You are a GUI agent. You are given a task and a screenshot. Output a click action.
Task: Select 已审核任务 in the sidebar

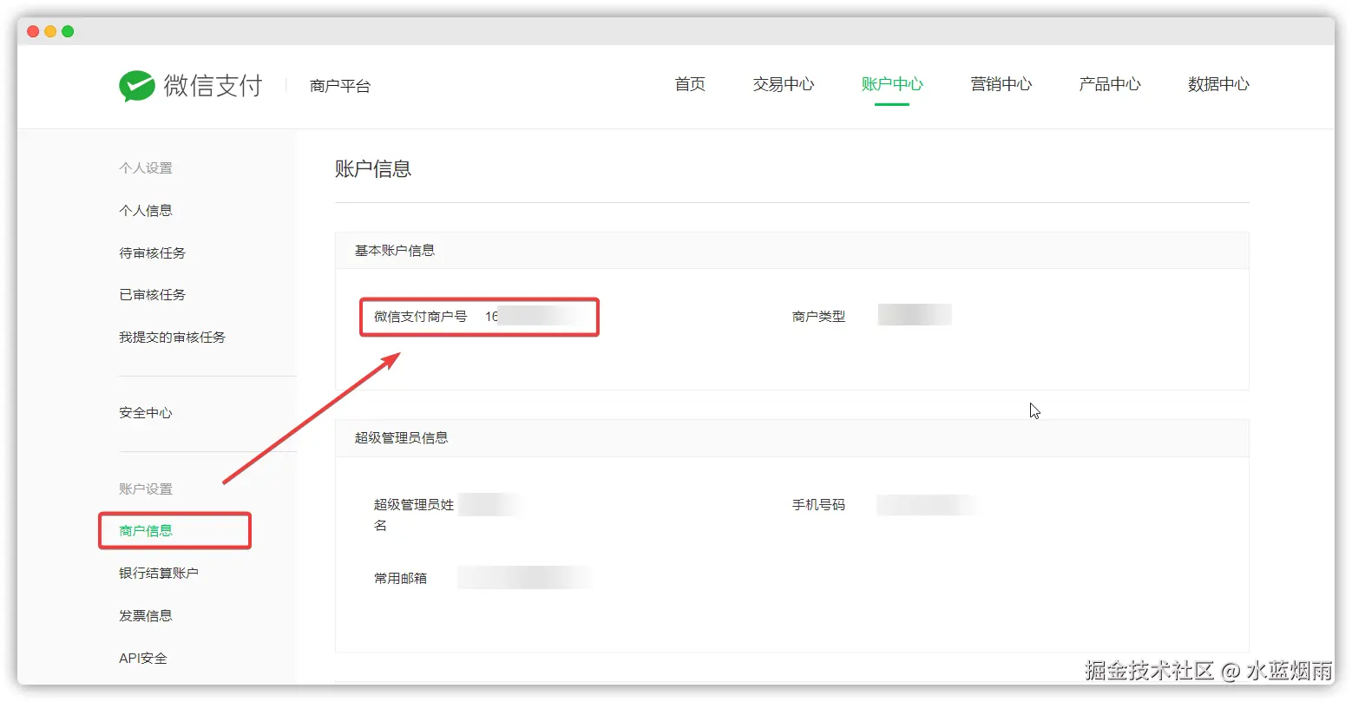tap(153, 295)
